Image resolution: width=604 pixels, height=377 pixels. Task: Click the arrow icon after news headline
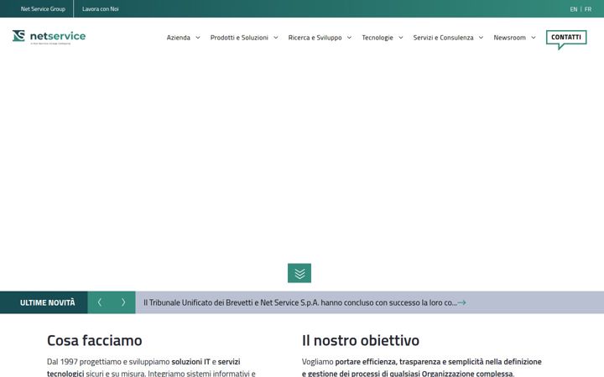[x=462, y=302]
